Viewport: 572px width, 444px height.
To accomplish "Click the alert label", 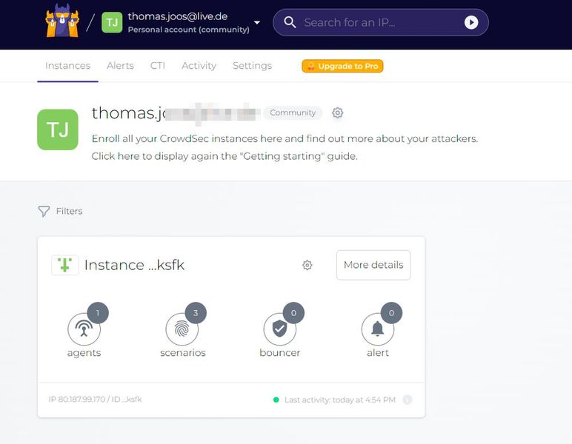I will click(x=378, y=352).
